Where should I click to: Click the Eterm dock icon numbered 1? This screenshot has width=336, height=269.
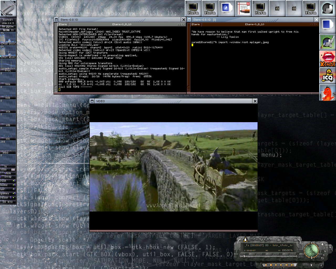311,8
